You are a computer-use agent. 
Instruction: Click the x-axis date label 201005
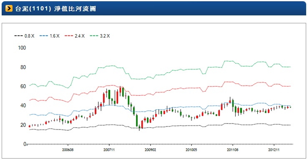(x=191, y=150)
